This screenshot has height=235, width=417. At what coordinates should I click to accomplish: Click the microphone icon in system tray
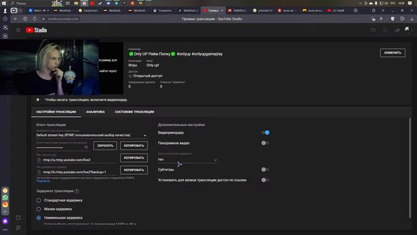(x=376, y=3)
